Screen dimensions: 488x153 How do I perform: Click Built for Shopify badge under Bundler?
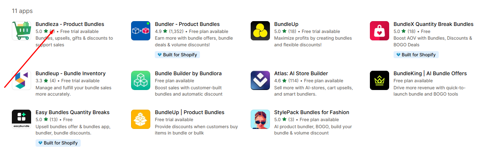[x=177, y=55]
